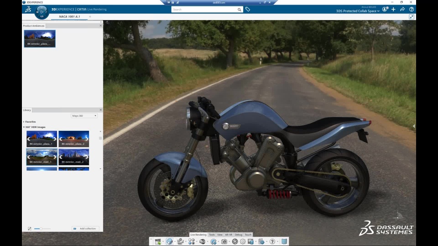The width and height of the screenshot is (438, 246).
Task: Click the toolbar help question mark icon
Action: click(x=272, y=241)
